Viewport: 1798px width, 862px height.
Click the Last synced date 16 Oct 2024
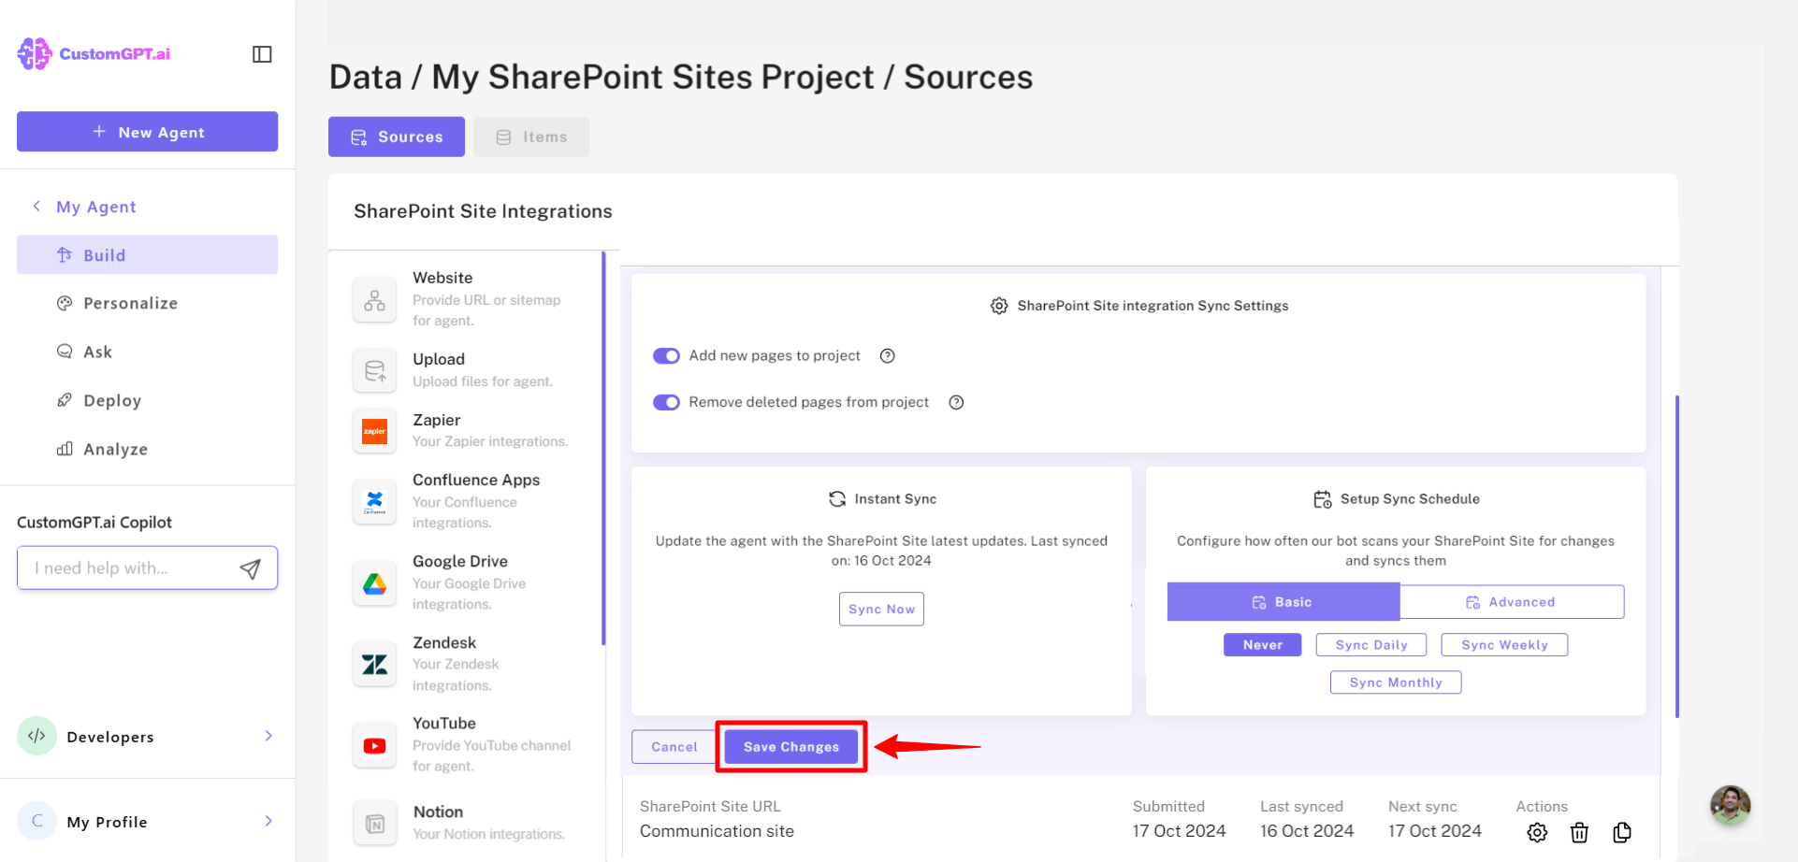(1307, 831)
